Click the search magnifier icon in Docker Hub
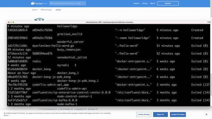 pos(51,3)
